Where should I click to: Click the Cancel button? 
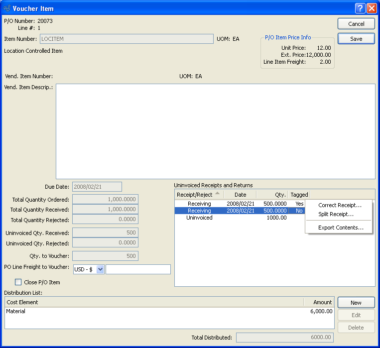[x=356, y=24]
